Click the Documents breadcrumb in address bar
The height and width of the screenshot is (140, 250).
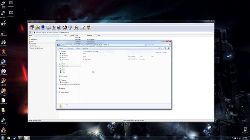(77, 45)
